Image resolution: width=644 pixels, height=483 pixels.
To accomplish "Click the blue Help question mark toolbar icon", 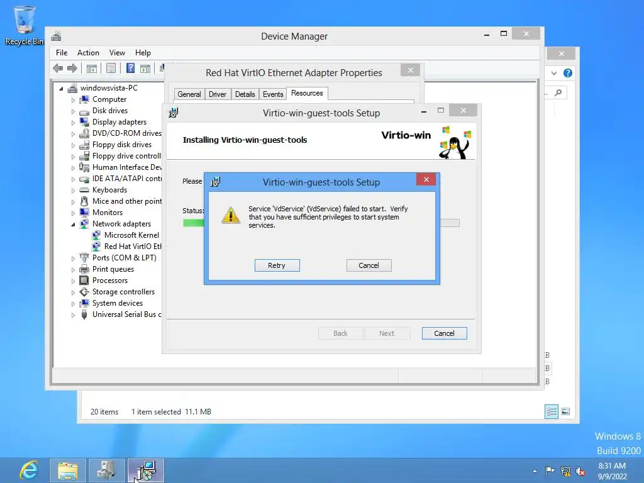I will click(x=130, y=68).
